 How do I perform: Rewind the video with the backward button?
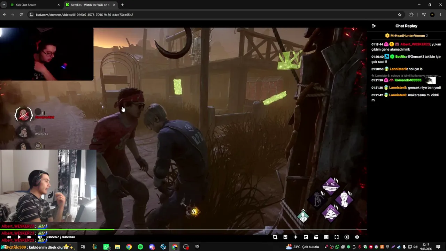pyautogui.click(x=9, y=237)
